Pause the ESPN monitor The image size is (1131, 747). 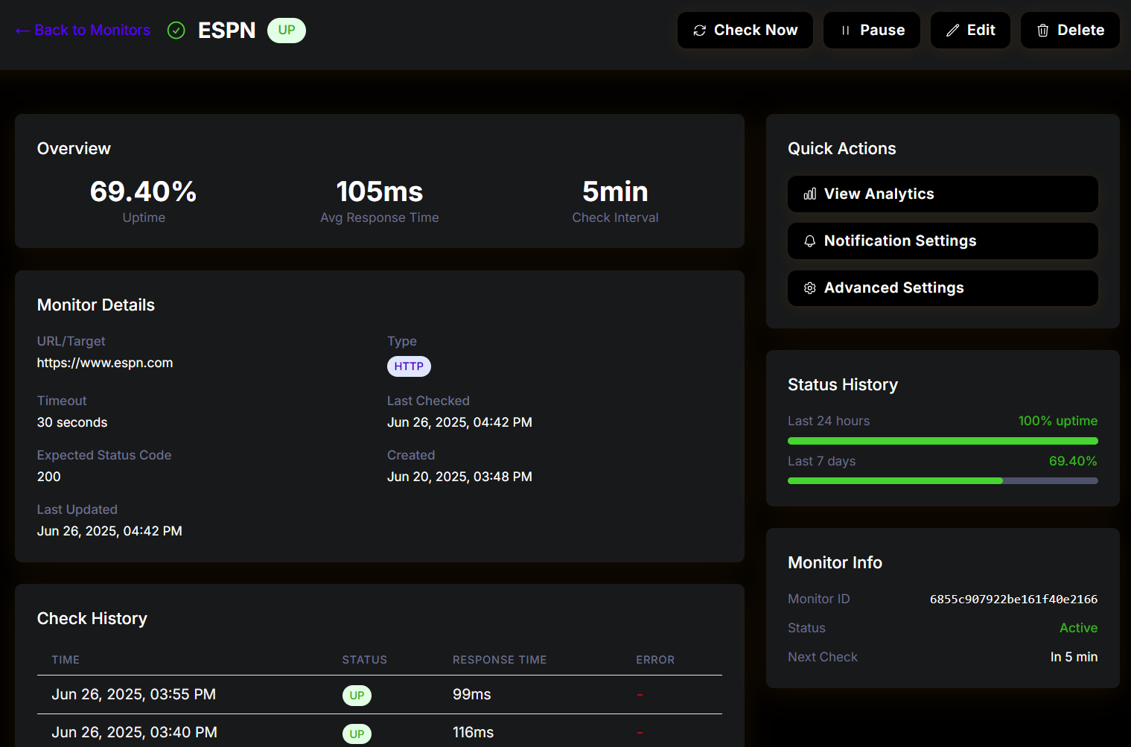click(872, 31)
